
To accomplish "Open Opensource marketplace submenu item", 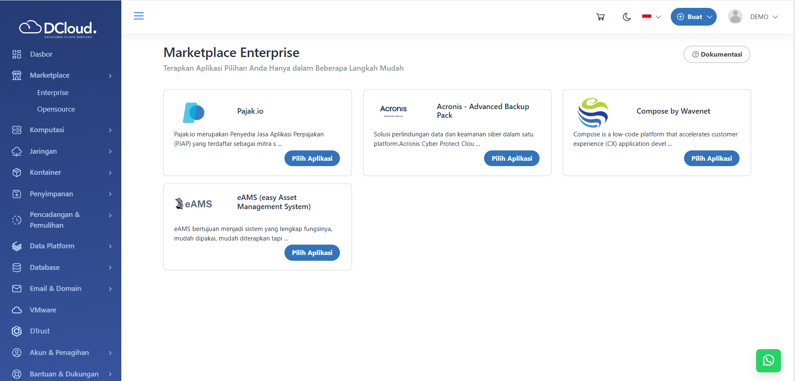I will pyautogui.click(x=56, y=109).
